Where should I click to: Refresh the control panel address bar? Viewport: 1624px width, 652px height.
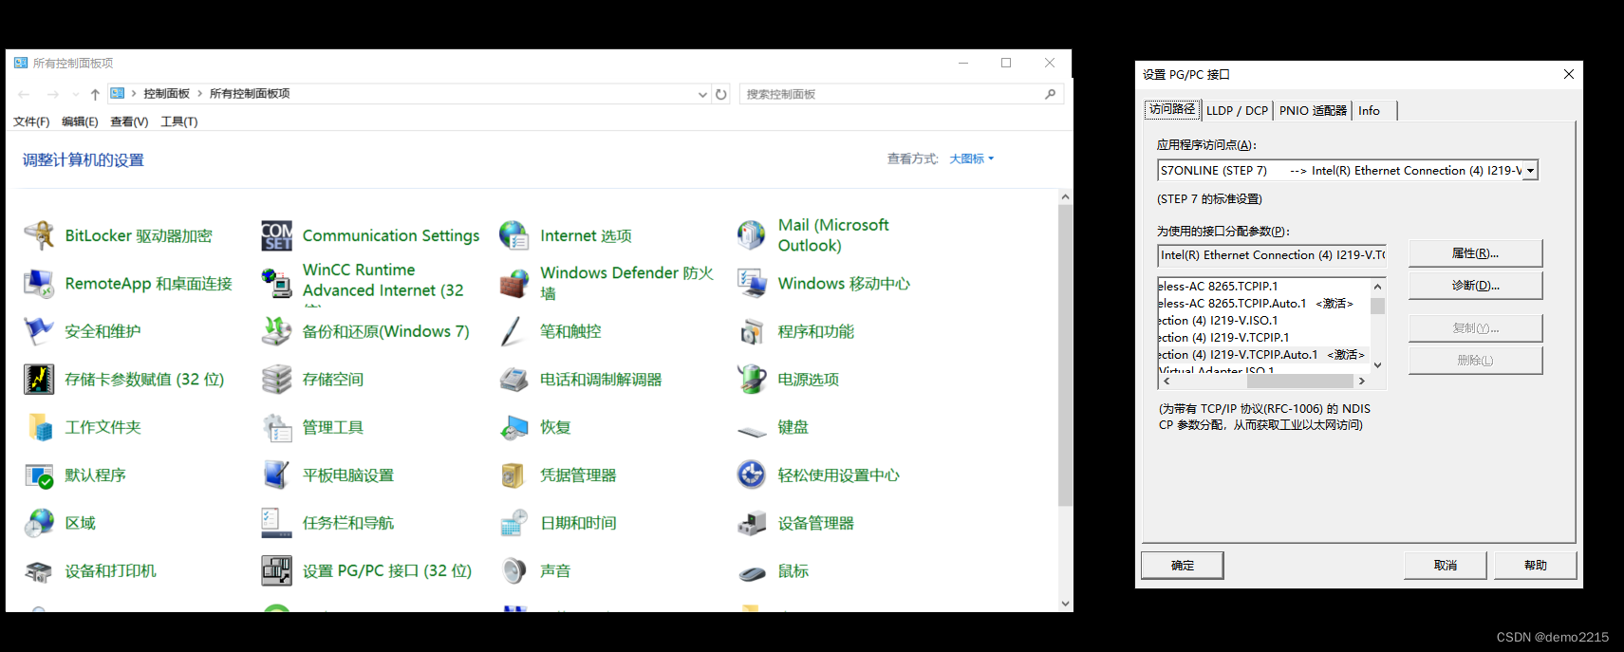tap(721, 94)
